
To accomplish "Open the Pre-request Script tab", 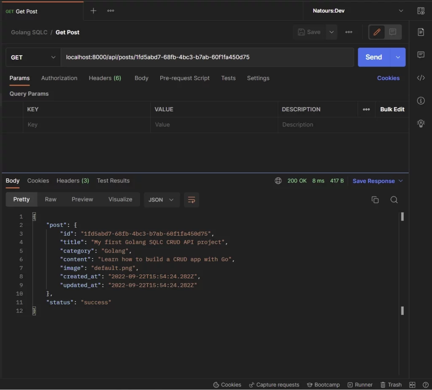I will (x=185, y=78).
